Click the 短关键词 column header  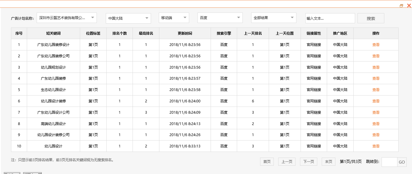click(53, 33)
